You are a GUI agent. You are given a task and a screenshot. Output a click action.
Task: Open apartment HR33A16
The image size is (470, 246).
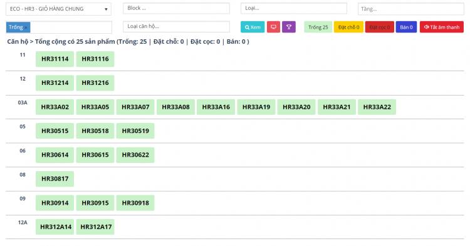[216, 107]
